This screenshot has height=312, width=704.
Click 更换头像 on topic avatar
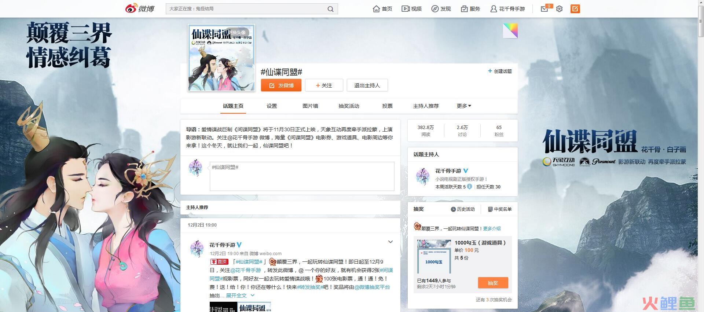(237, 33)
